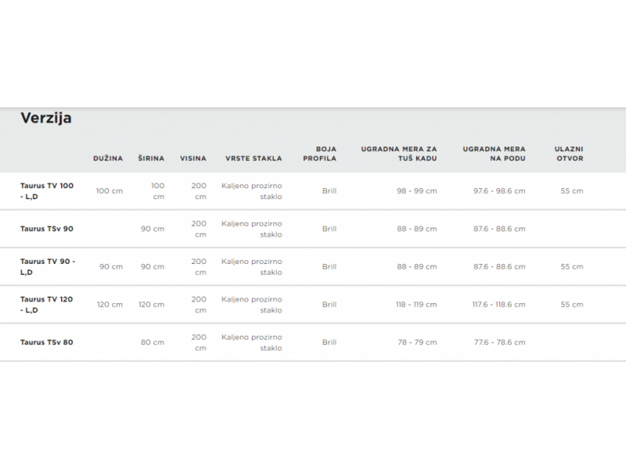The image size is (626, 470).
Task: Click the 55 cm value for Taurus TV 120
Action: click(x=572, y=305)
